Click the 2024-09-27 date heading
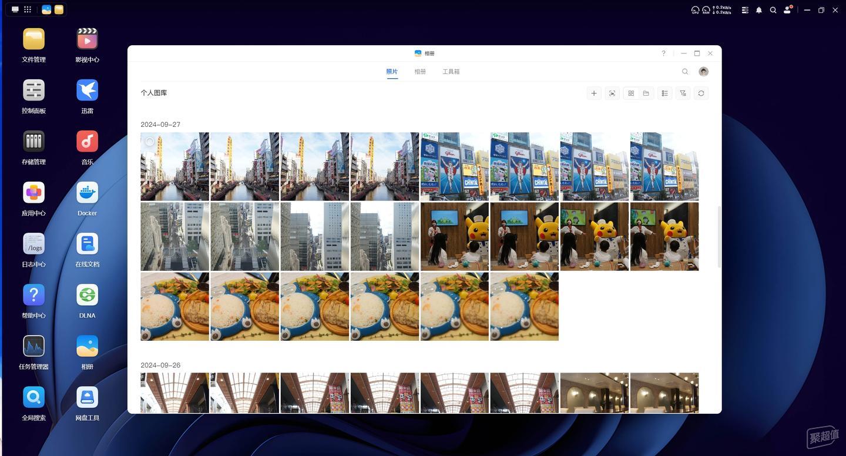The image size is (846, 456). 160,125
